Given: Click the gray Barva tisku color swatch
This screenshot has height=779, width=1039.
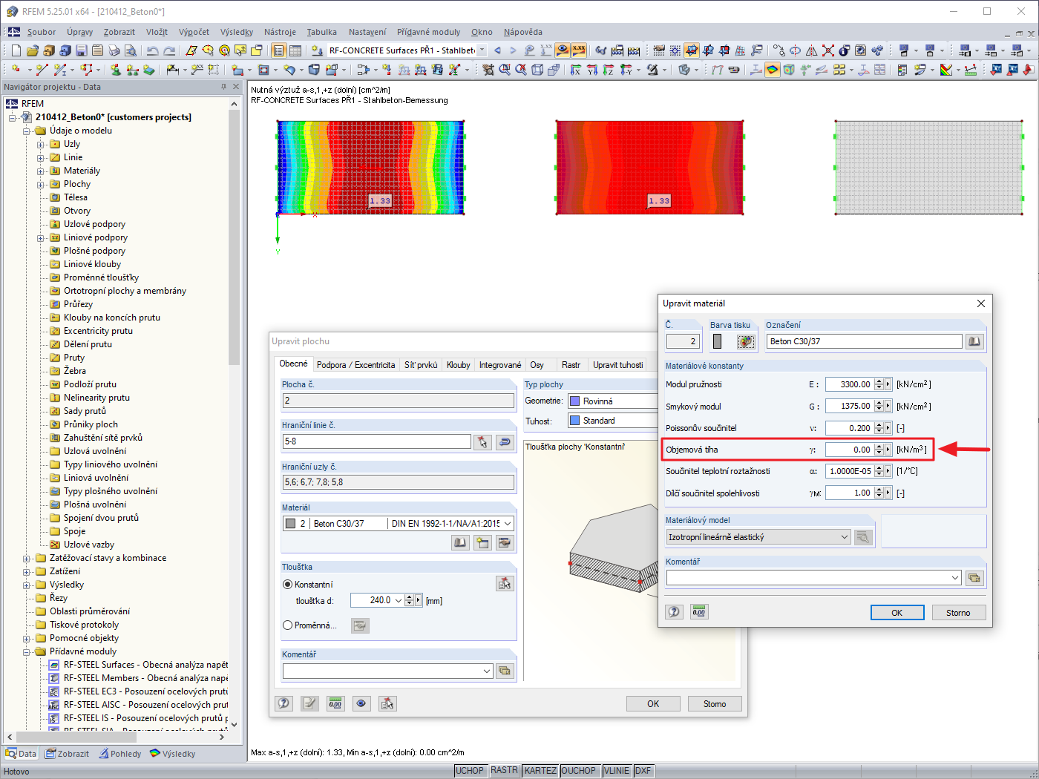Looking at the screenshot, I should click(717, 341).
